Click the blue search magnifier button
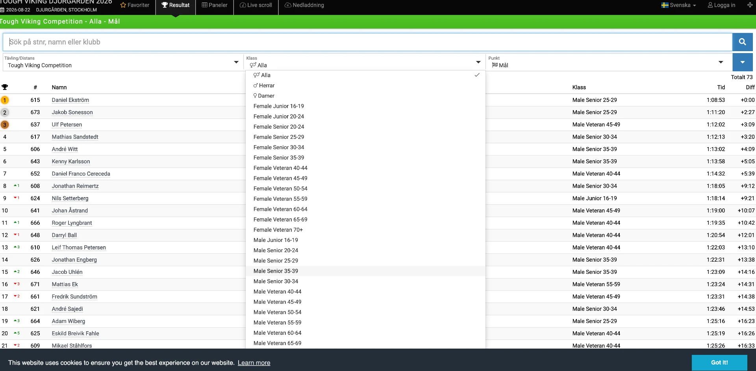Image resolution: width=756 pixels, height=371 pixels. (x=742, y=42)
